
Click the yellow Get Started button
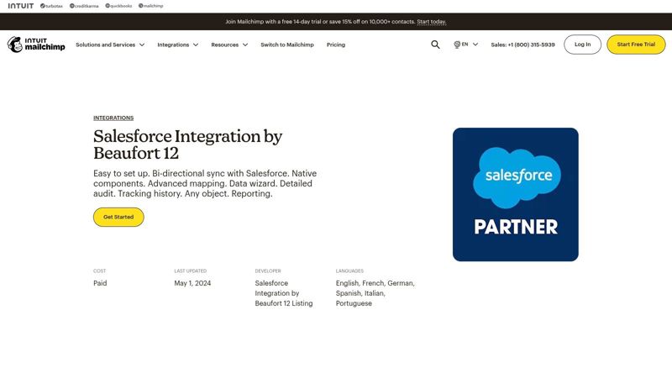[x=118, y=217]
